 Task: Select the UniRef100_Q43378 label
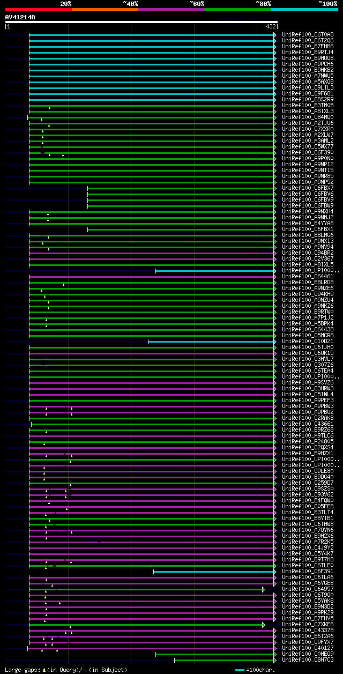(308, 630)
